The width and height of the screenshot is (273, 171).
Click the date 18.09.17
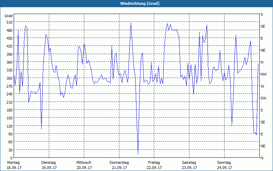tap(14, 168)
